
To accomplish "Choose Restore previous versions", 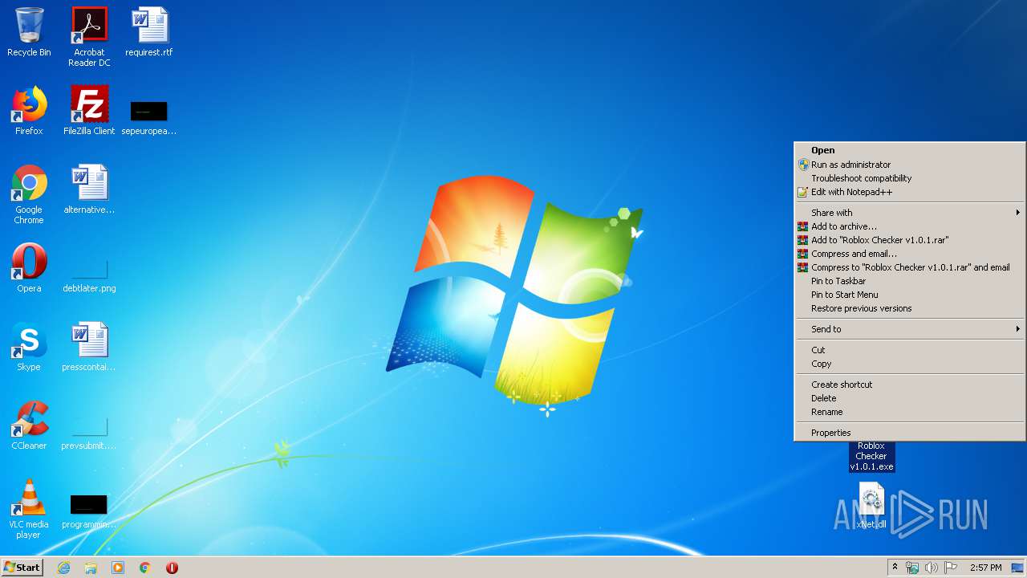I will tap(910, 308).
